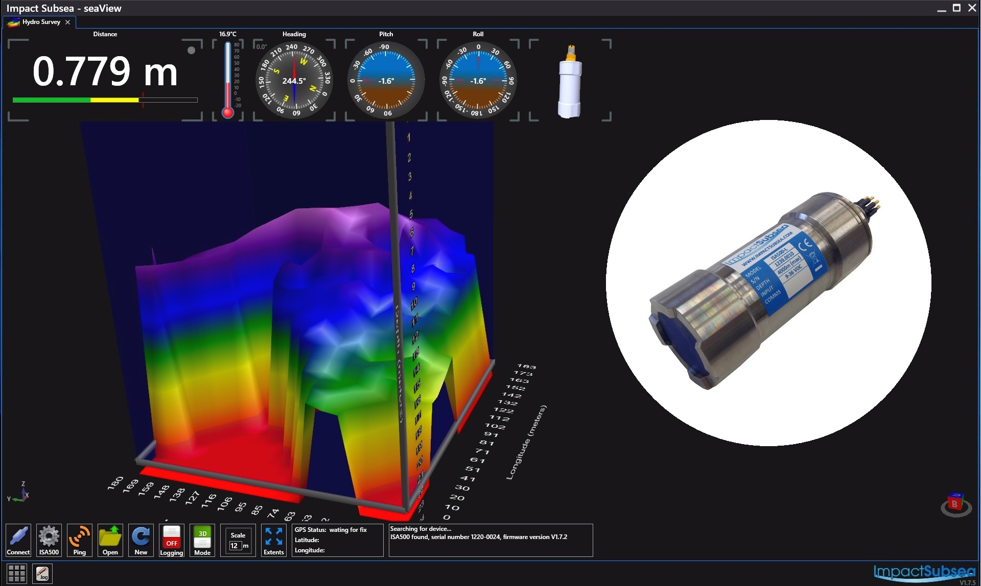Click the 16.9°C temperature label

click(x=228, y=34)
